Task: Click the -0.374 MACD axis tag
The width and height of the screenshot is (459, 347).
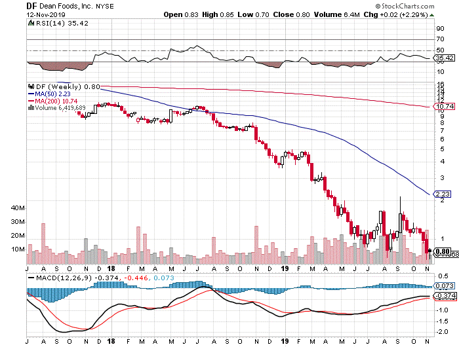Action: 445,296
